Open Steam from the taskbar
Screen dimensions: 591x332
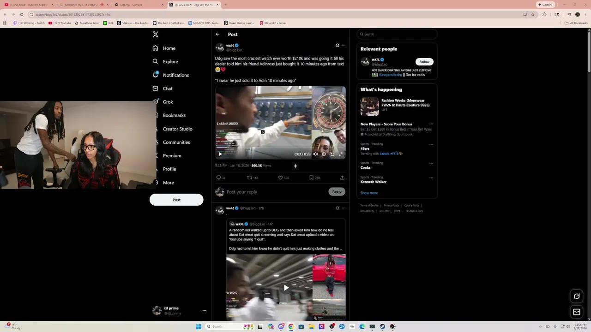click(x=382, y=326)
